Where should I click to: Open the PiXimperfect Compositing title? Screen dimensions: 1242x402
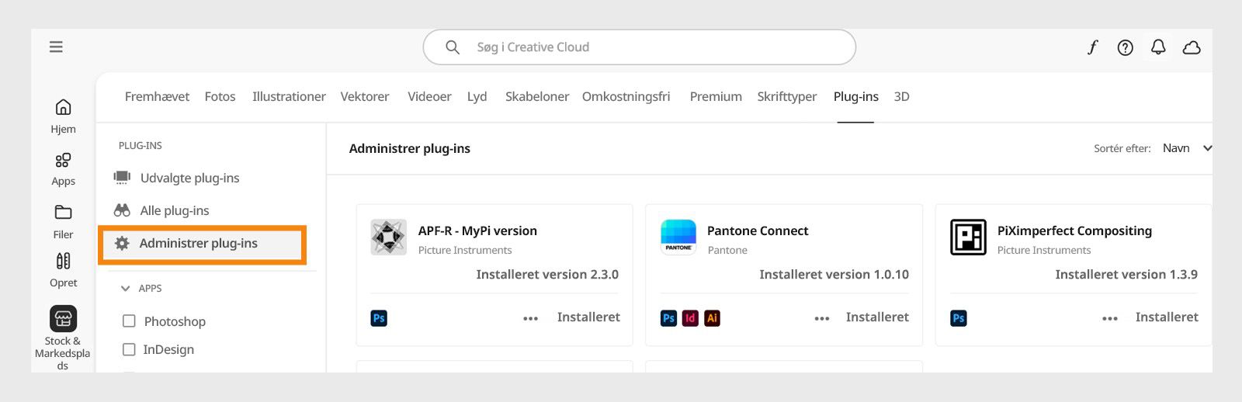click(x=1074, y=230)
